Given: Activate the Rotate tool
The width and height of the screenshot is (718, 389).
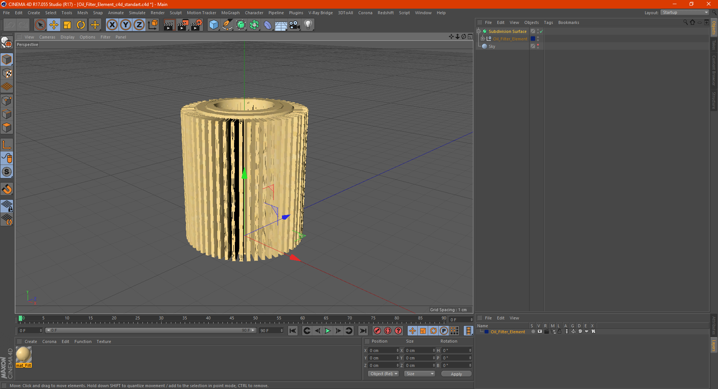Looking at the screenshot, I should pyautogui.click(x=81, y=25).
